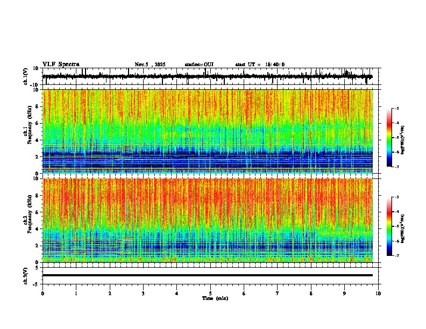Click time axis tick label "8"
The image size is (426, 329).
point(311,294)
